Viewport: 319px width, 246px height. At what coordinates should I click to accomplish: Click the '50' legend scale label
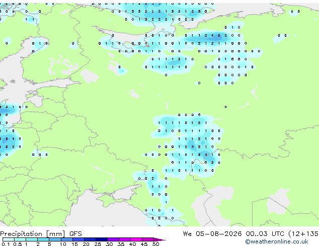[x=155, y=244]
